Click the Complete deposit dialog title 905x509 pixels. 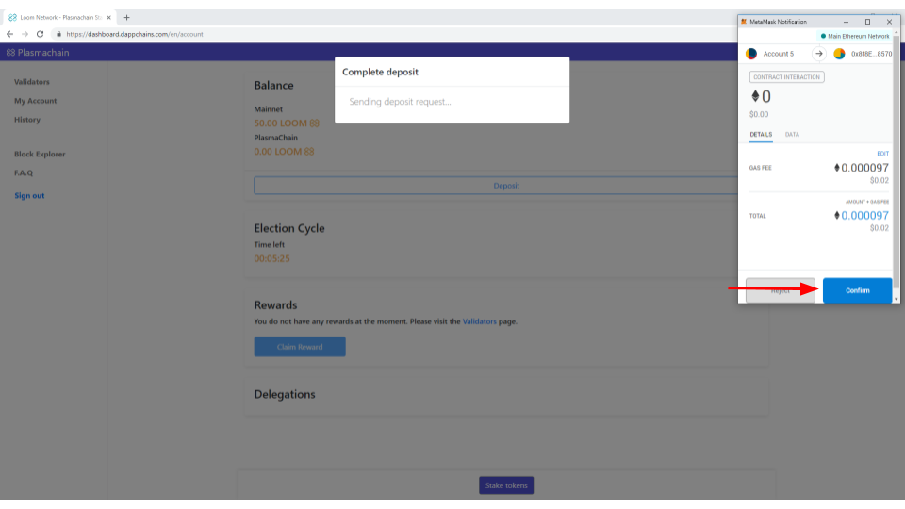(x=380, y=72)
